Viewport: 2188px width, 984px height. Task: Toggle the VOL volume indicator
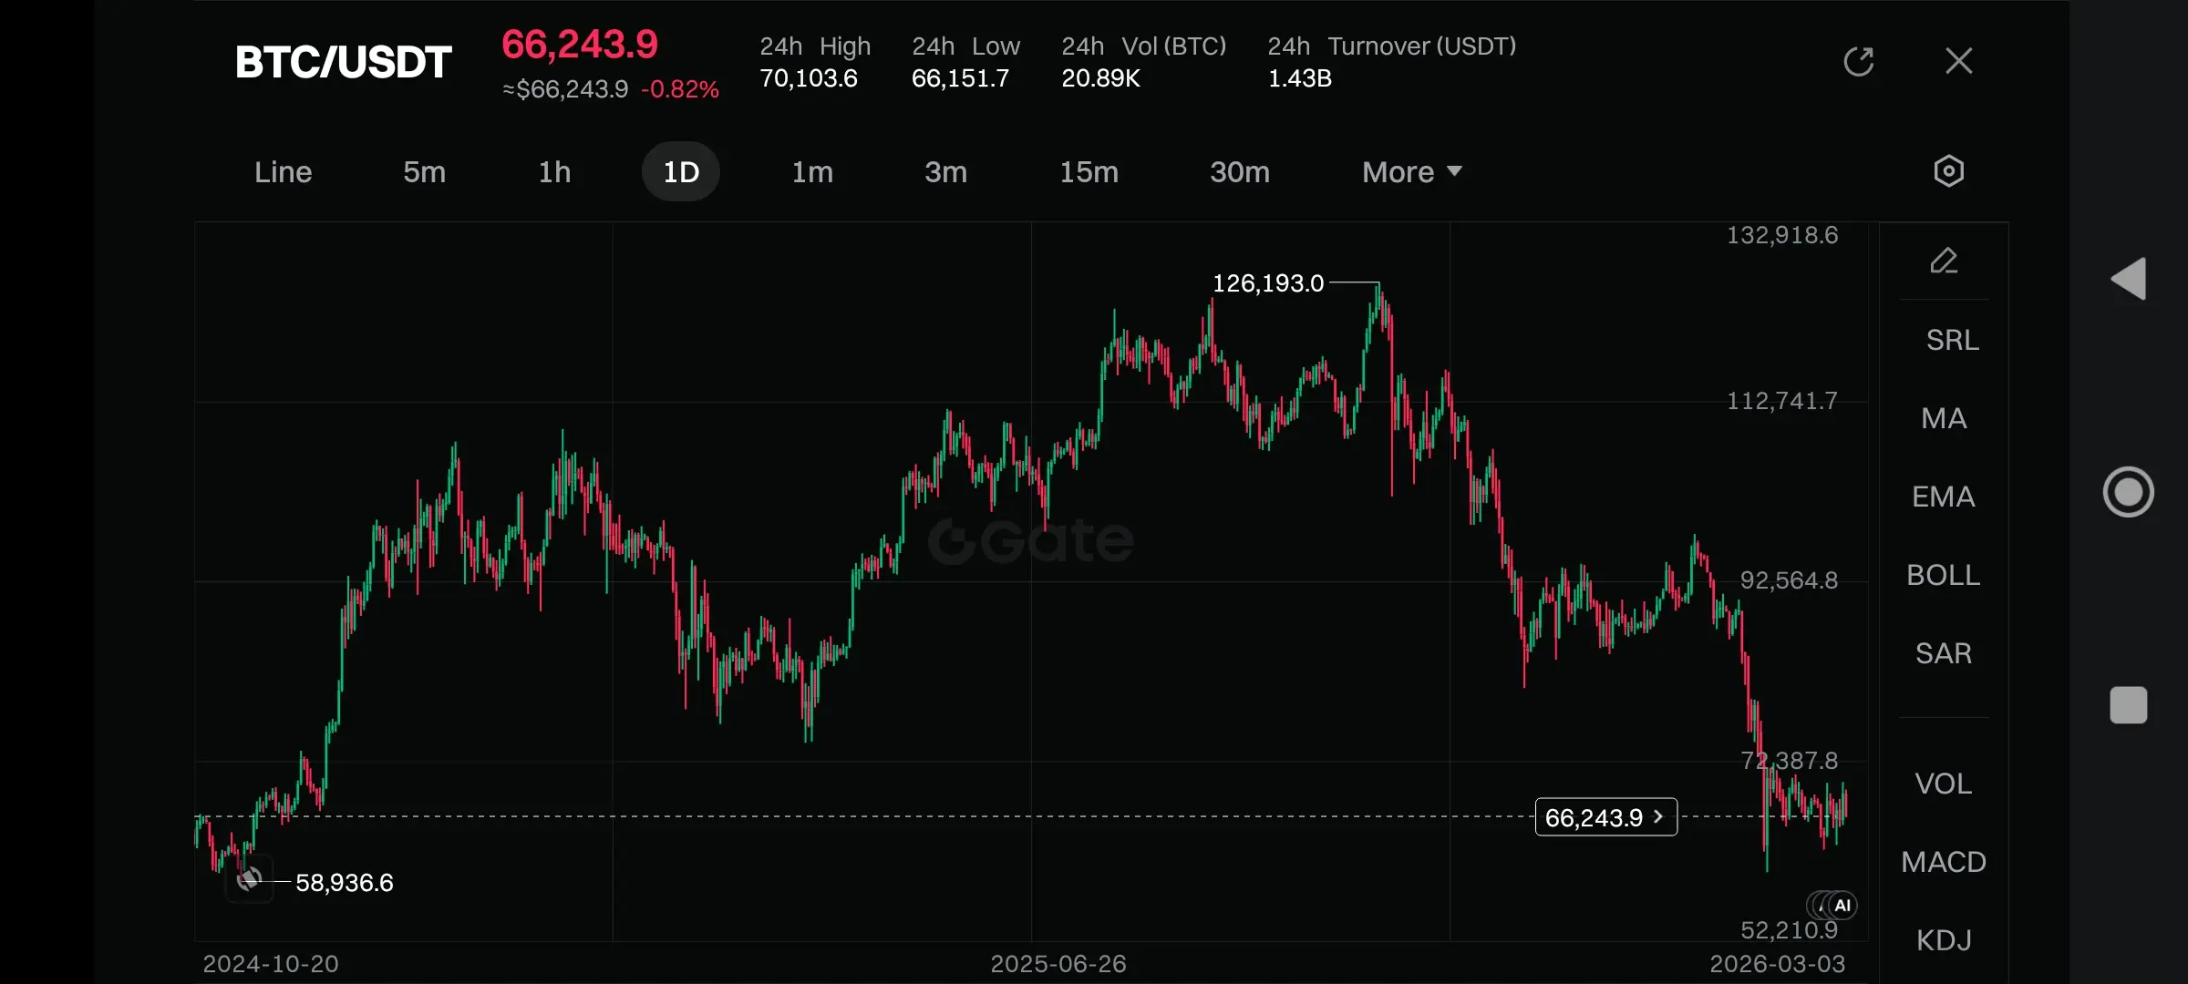(x=1944, y=784)
